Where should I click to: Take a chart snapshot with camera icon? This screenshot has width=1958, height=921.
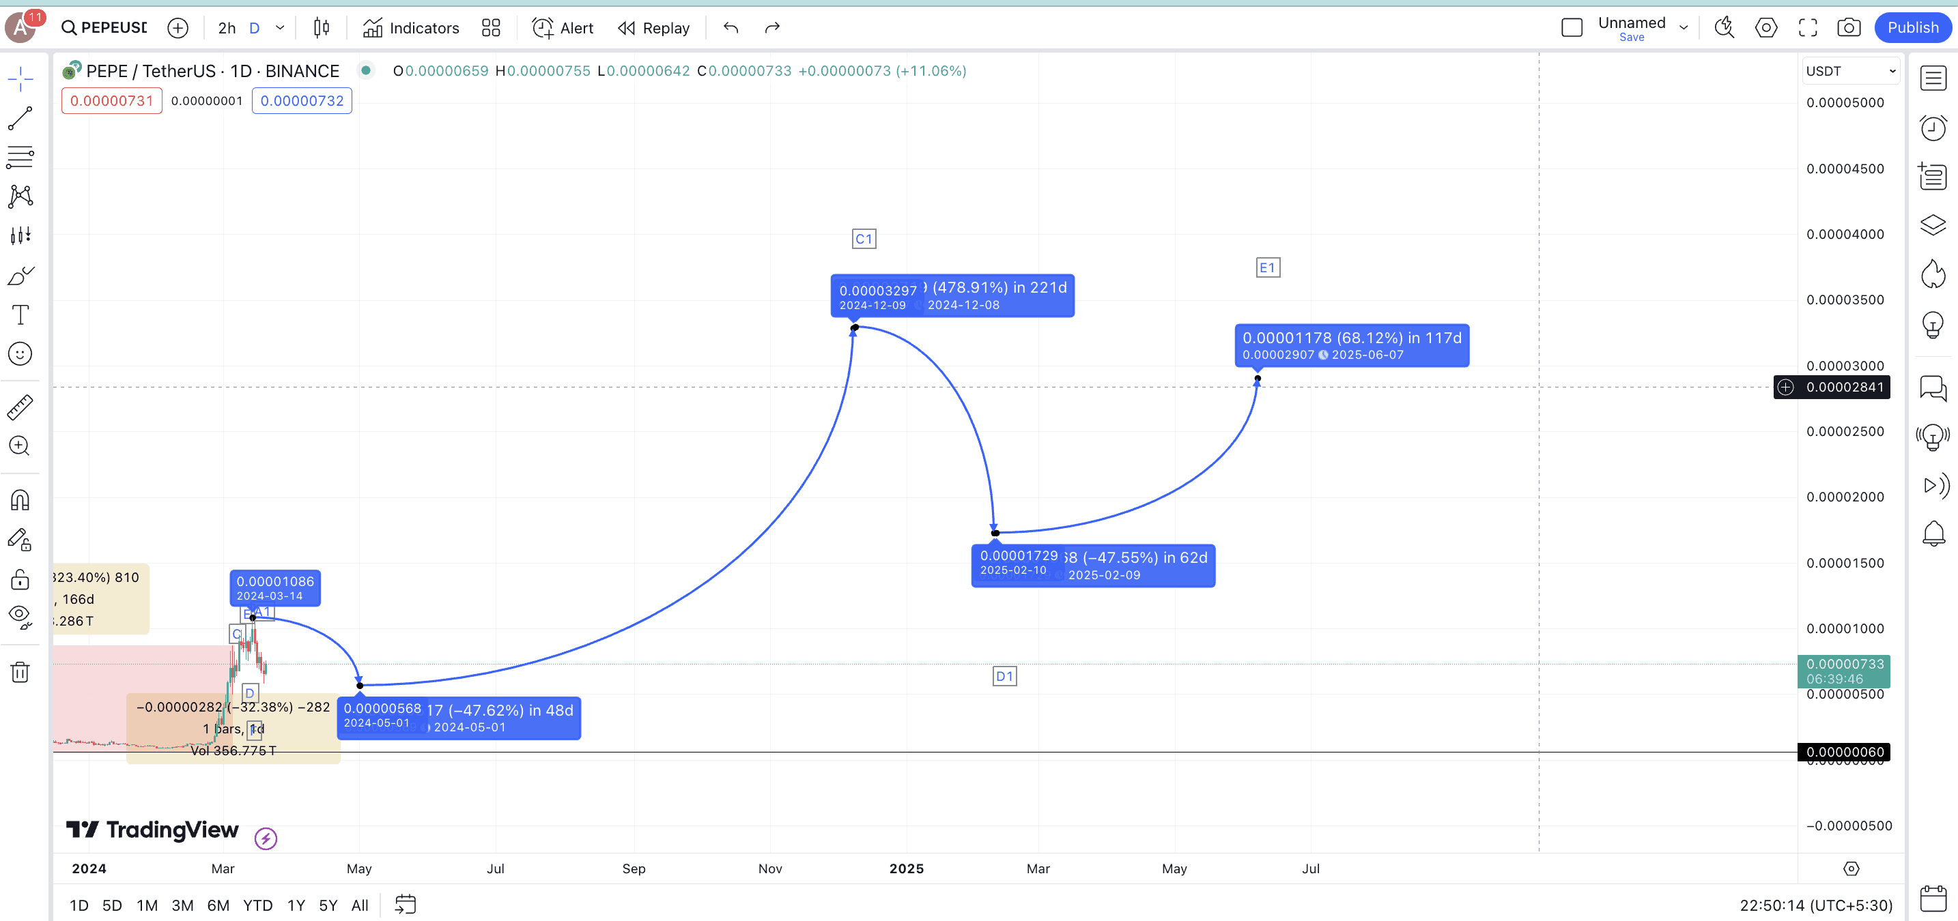coord(1849,28)
